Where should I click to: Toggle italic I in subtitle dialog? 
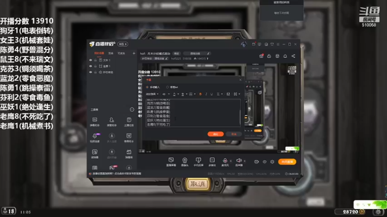[x=206, y=94]
